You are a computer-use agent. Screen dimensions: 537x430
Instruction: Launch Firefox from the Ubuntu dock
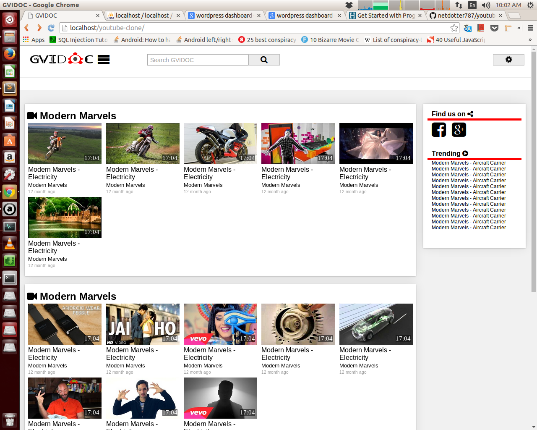pyautogui.click(x=10, y=54)
